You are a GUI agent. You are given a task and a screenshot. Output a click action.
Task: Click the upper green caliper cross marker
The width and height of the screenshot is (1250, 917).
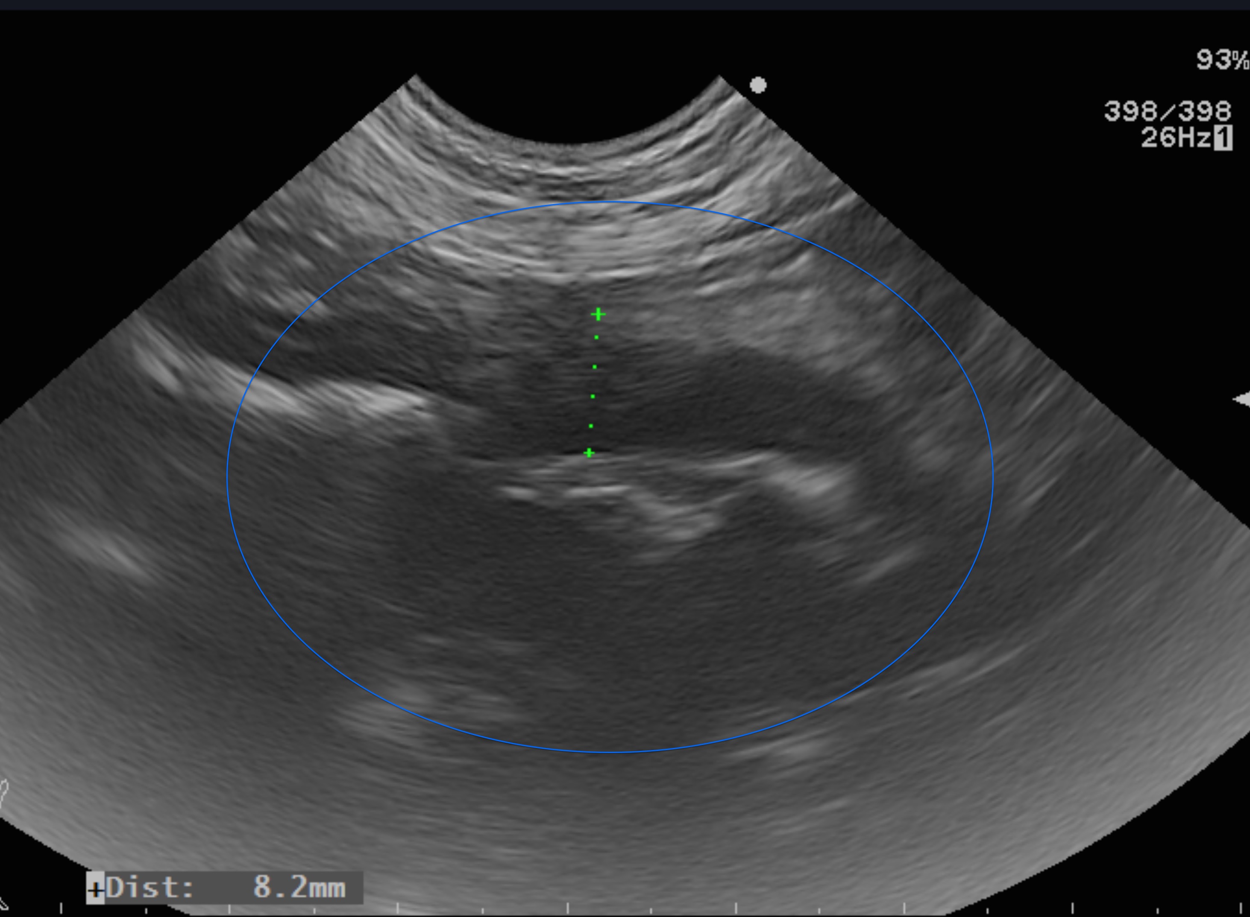tap(598, 315)
